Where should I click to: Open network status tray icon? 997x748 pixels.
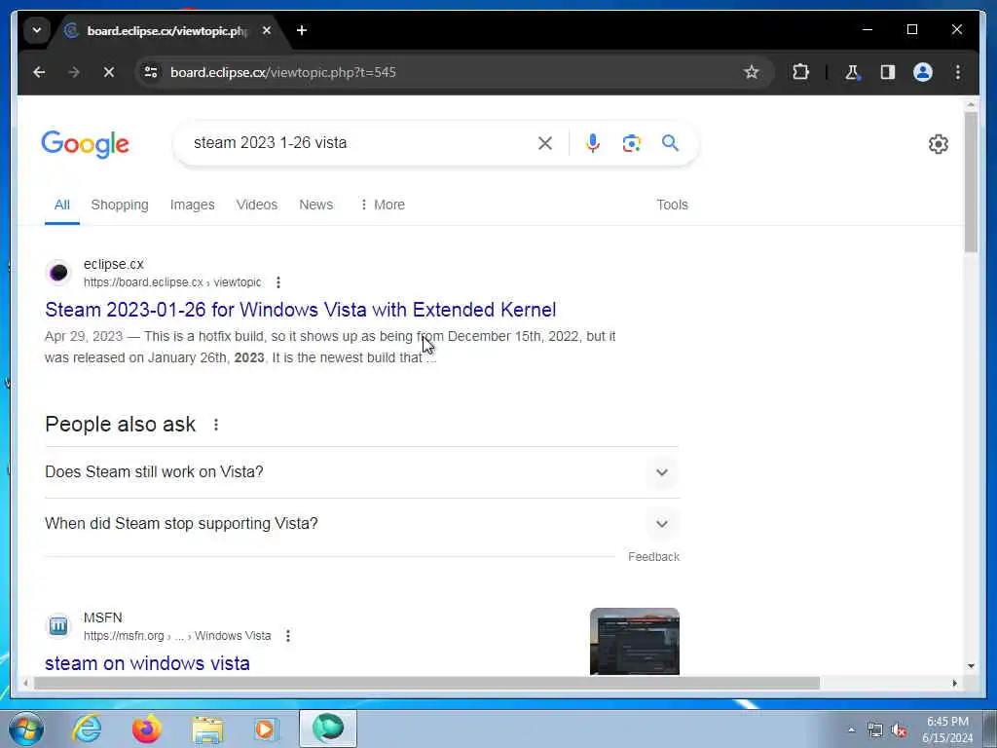pos(875,730)
